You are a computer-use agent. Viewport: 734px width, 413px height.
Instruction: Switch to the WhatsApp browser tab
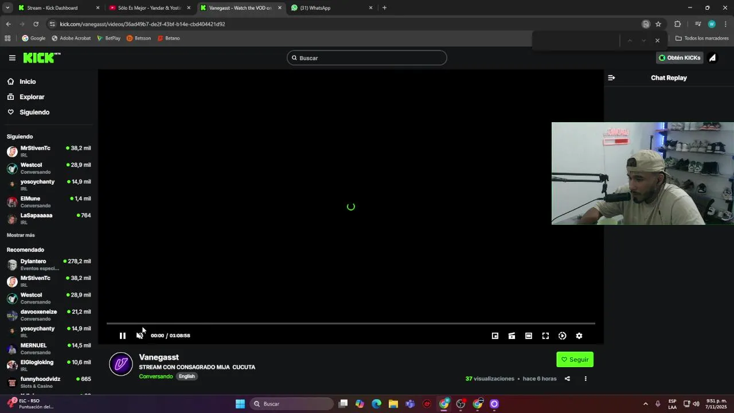click(x=331, y=8)
